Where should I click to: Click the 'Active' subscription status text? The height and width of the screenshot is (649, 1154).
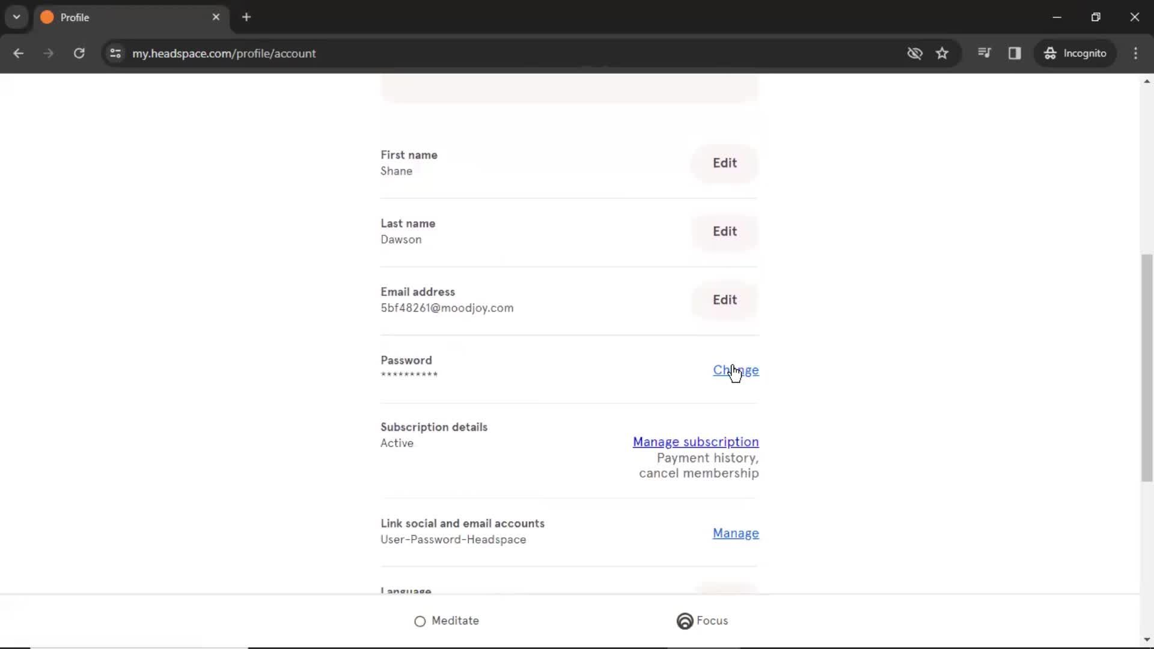pyautogui.click(x=397, y=443)
